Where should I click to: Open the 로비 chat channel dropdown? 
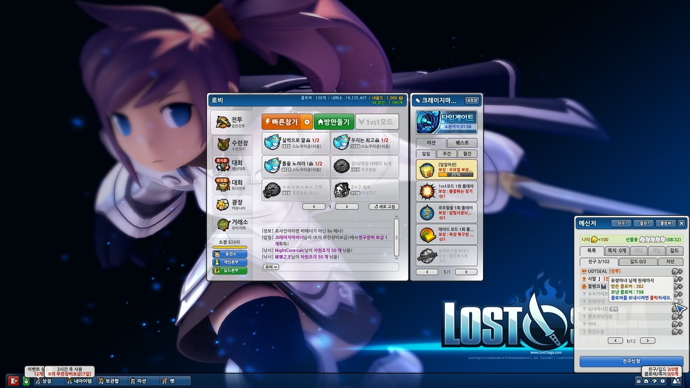pyautogui.click(x=271, y=267)
